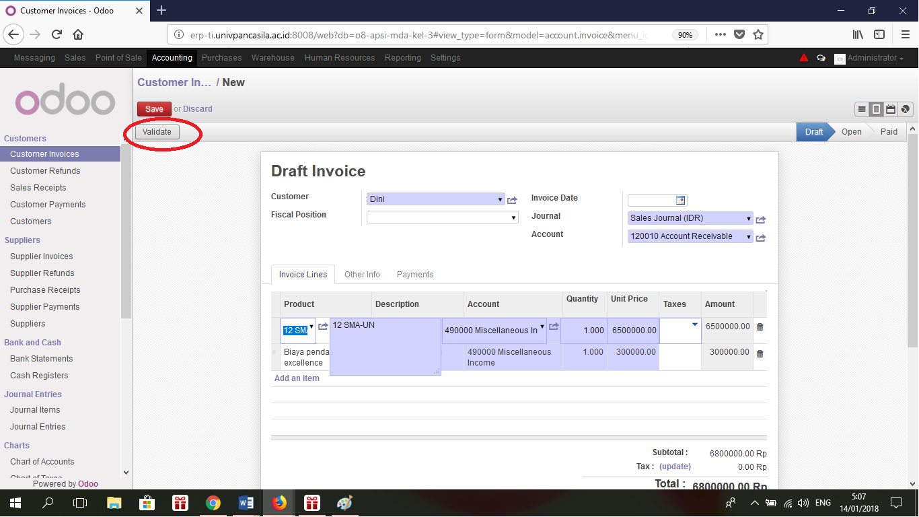The height and width of the screenshot is (517, 919).
Task: Go back with browser back arrow
Action: click(14, 34)
